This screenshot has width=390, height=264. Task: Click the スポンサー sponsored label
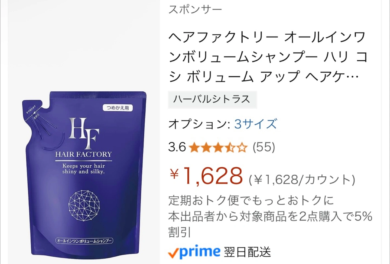(x=195, y=9)
